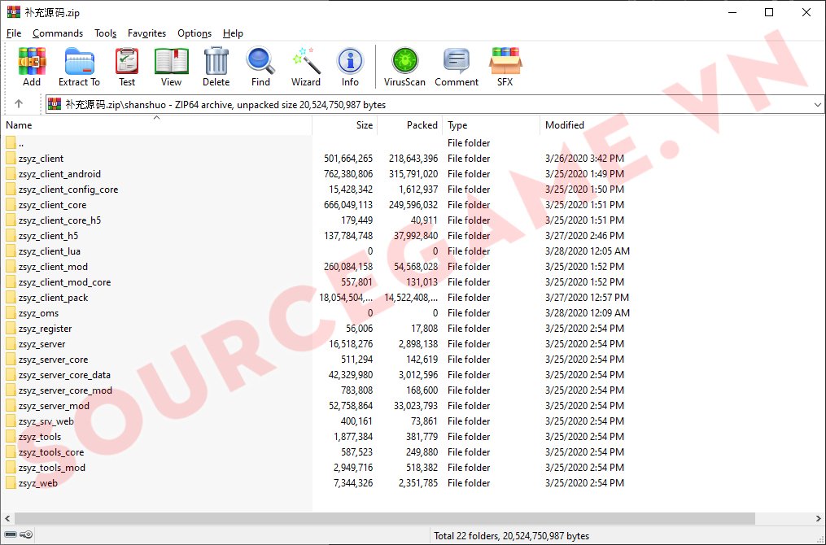
Task: Sort list by Modified column header
Action: [x=565, y=125]
